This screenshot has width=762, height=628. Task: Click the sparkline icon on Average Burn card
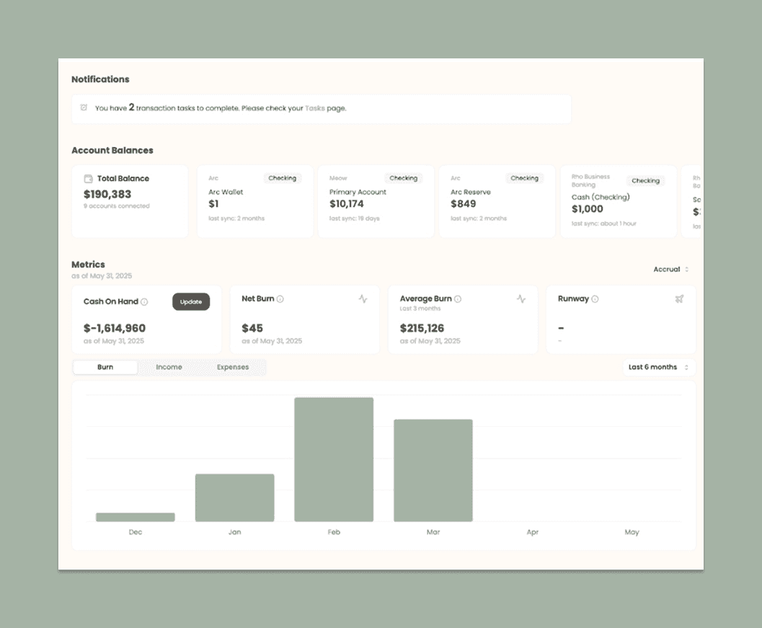pyautogui.click(x=521, y=298)
